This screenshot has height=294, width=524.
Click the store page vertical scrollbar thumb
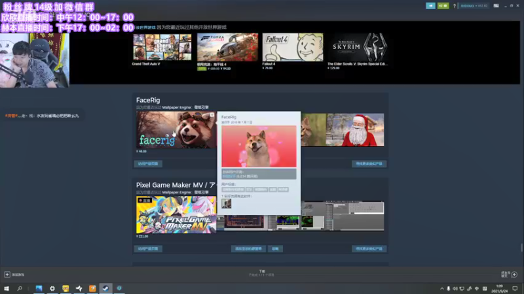pos(521,248)
